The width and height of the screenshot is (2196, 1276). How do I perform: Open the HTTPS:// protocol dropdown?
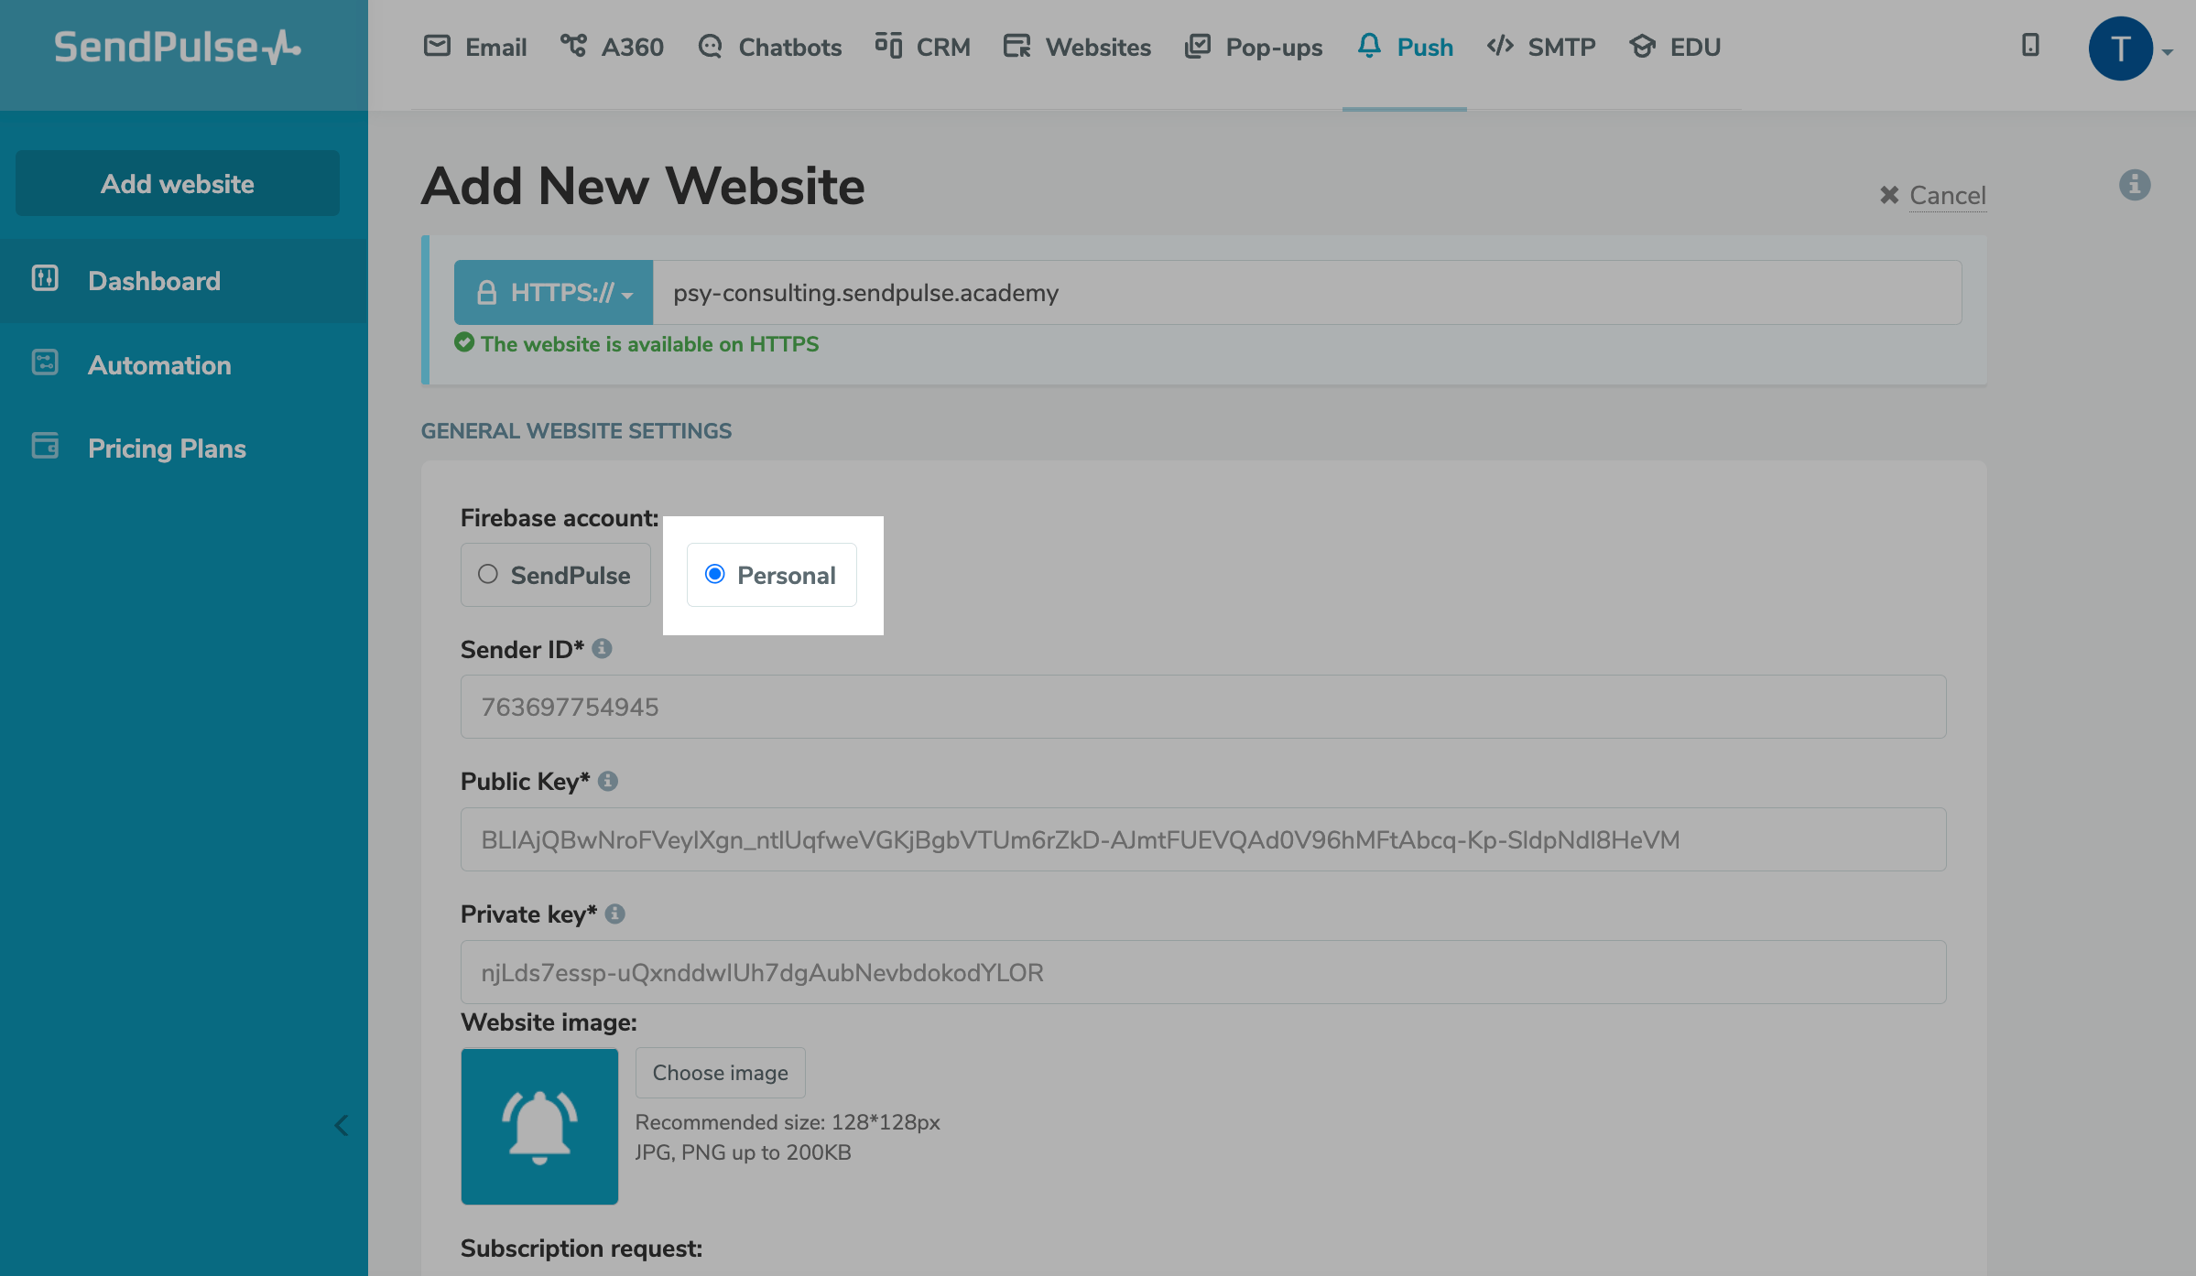tap(553, 293)
